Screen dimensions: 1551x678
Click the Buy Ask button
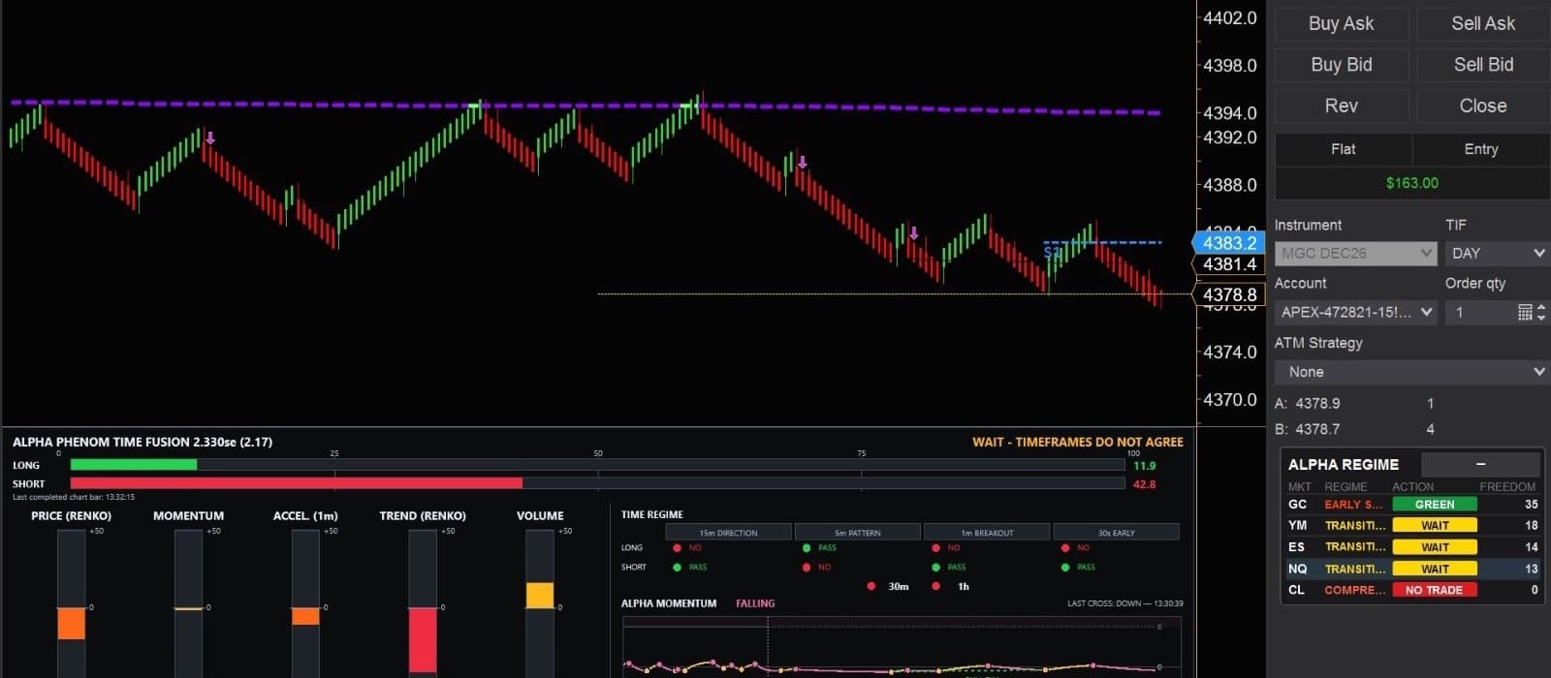(x=1341, y=23)
